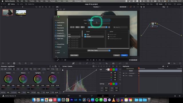Show the Timeline panel toggle
This screenshot has width=183, height=103.
[141, 4]
